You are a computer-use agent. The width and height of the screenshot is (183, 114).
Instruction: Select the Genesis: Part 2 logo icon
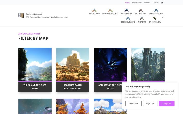point(128,18)
